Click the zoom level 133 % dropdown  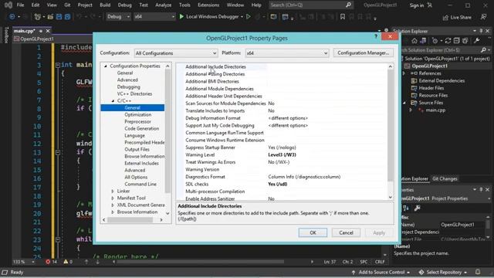[24, 262]
